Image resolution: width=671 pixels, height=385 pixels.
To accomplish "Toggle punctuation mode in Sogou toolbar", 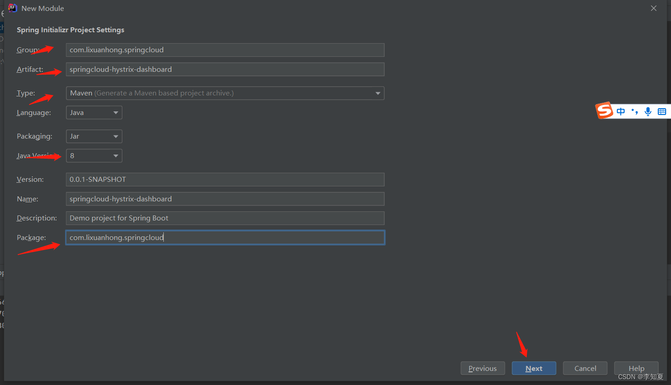I will 635,111.
